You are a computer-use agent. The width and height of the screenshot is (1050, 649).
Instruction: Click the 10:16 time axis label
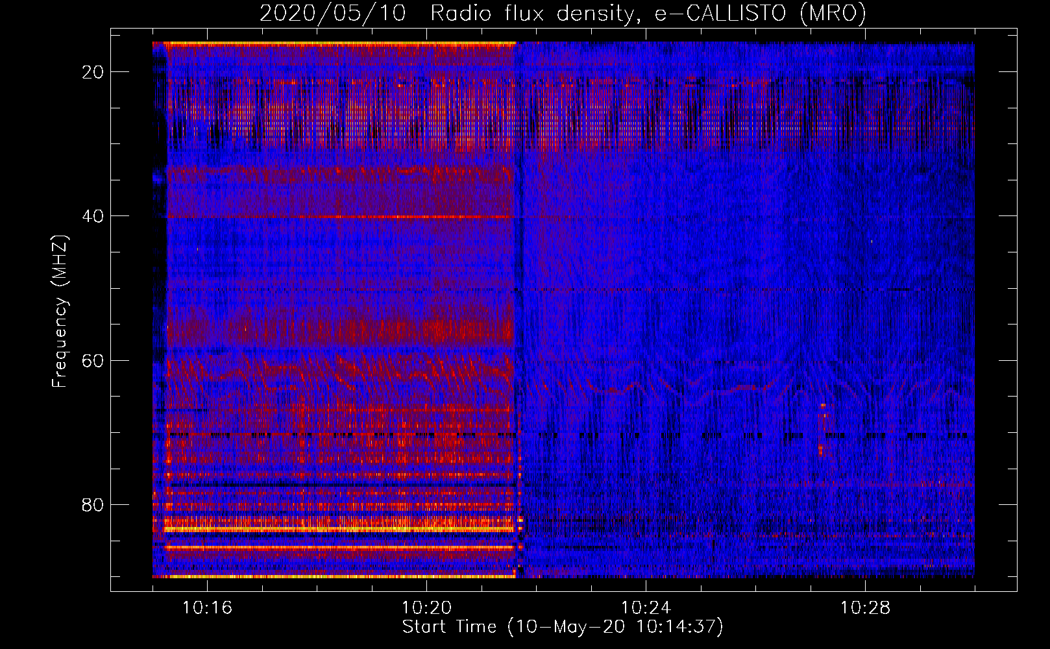(207, 607)
